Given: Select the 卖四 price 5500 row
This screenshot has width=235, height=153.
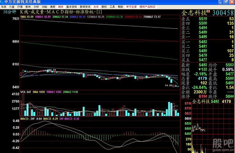Looking at the screenshot, I should (207, 23).
